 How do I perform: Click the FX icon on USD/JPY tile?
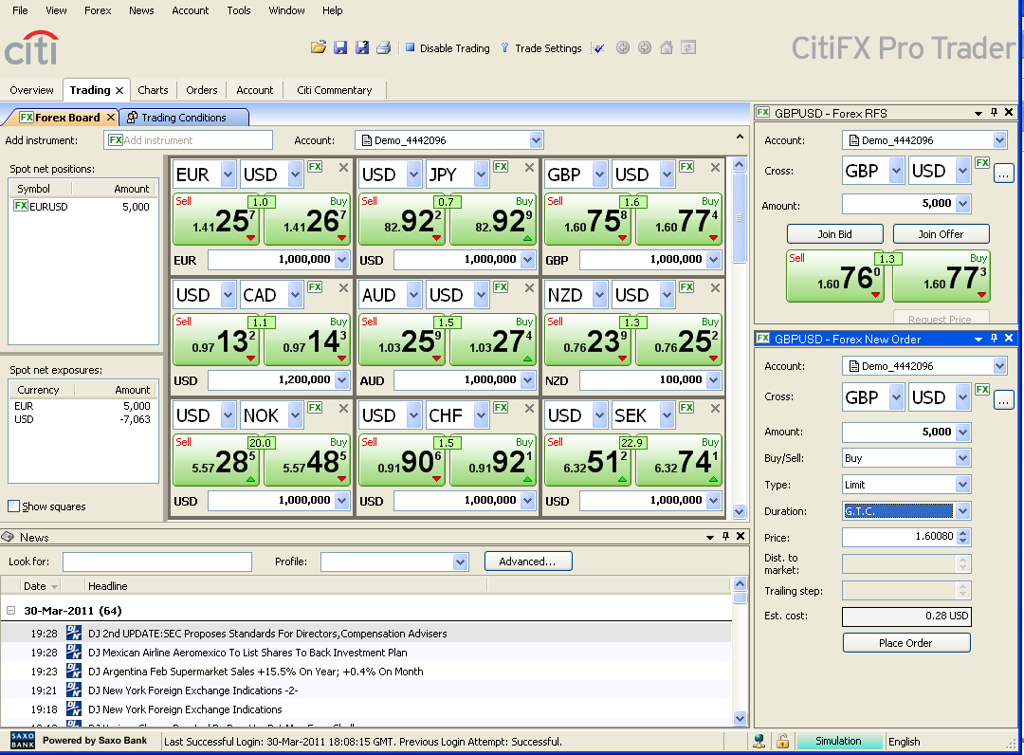coord(501,167)
